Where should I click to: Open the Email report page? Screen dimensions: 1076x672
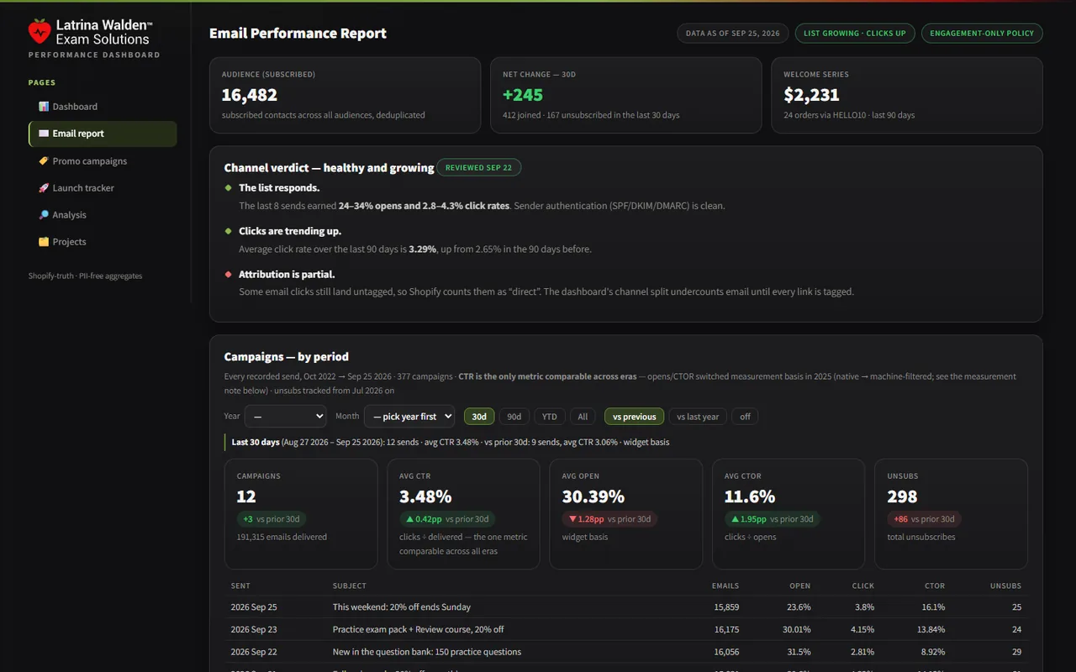pos(103,134)
